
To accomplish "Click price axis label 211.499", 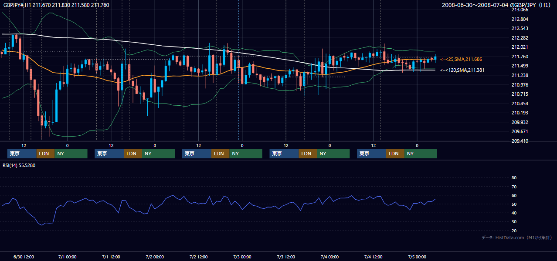I will click(x=519, y=66).
